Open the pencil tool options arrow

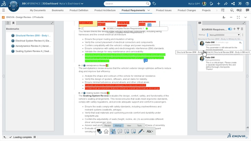click(x=144, y=132)
